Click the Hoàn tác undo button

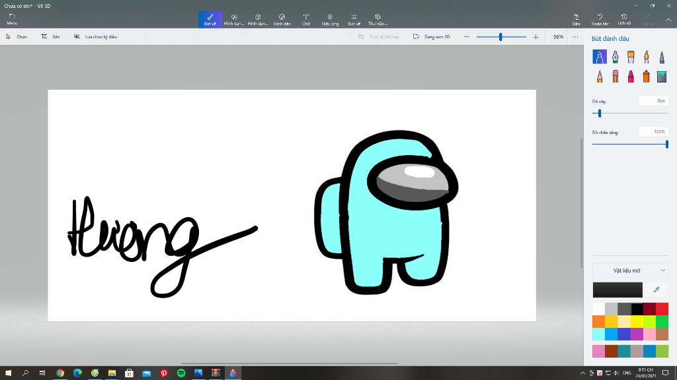click(x=600, y=20)
